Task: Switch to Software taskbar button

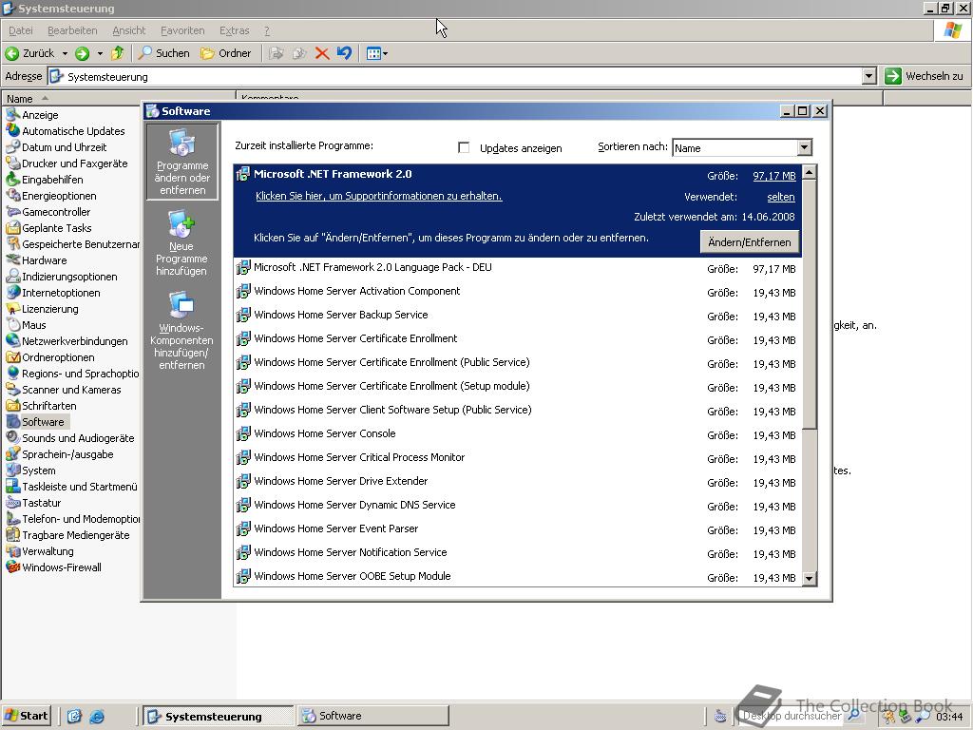Action: coord(372,716)
